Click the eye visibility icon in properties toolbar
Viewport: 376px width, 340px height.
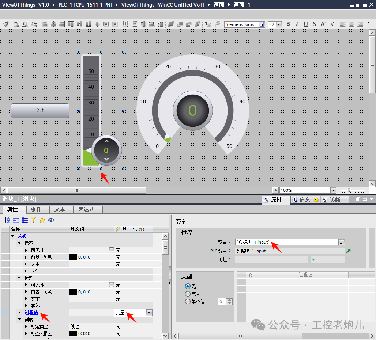click(51, 220)
